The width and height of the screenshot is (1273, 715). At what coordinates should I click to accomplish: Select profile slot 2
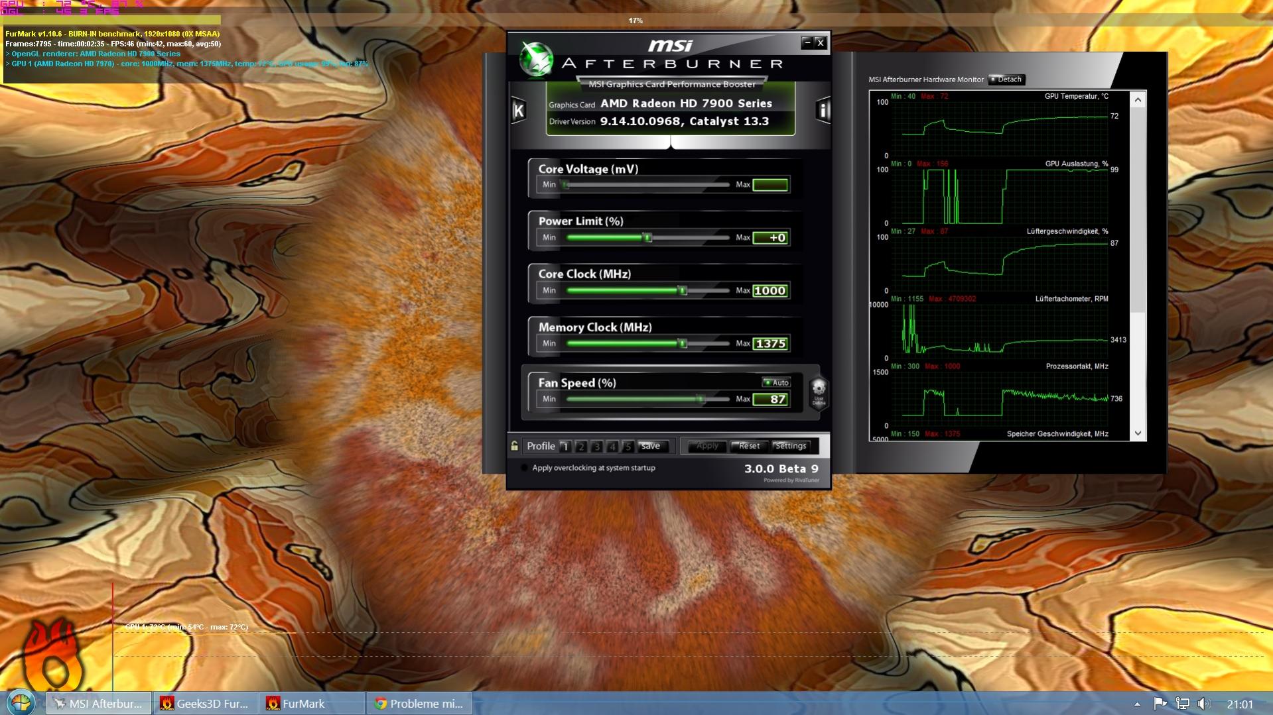coord(580,447)
